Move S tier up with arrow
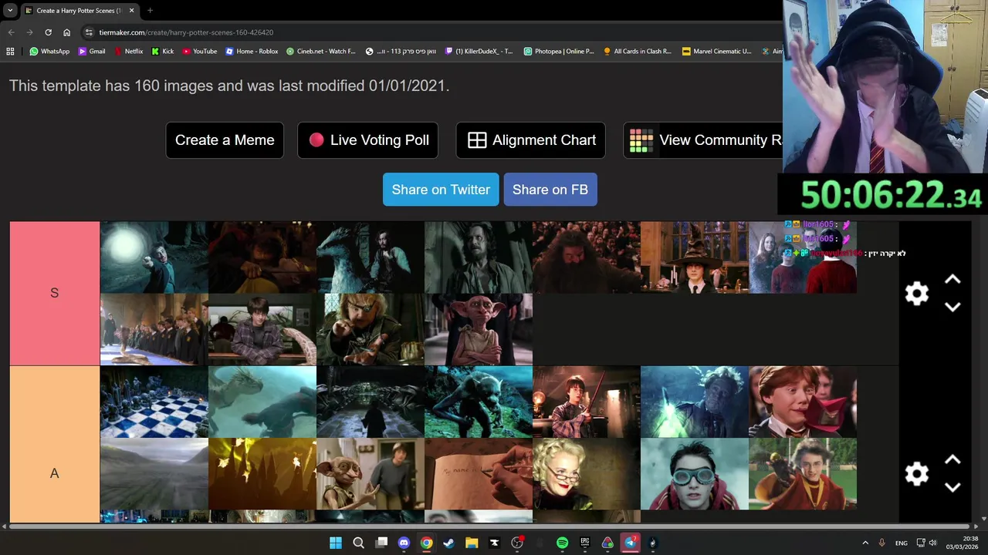This screenshot has height=555, width=988. (952, 280)
